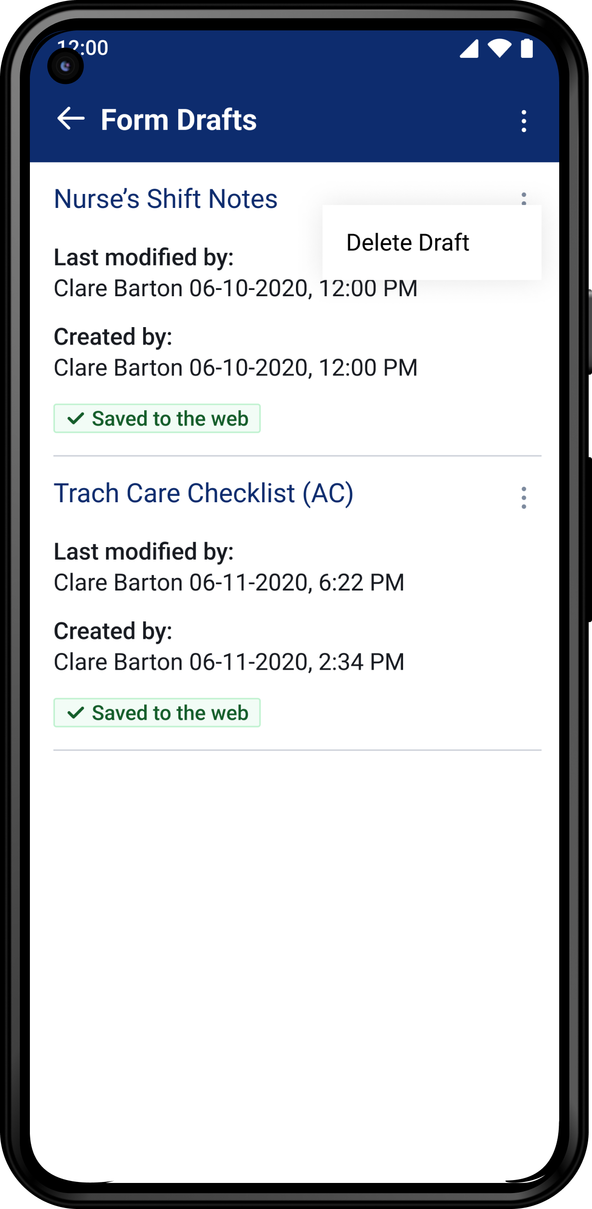Viewport: 592px width, 1209px height.
Task: Click the checkmark icon in second Saved badge
Action: (76, 713)
